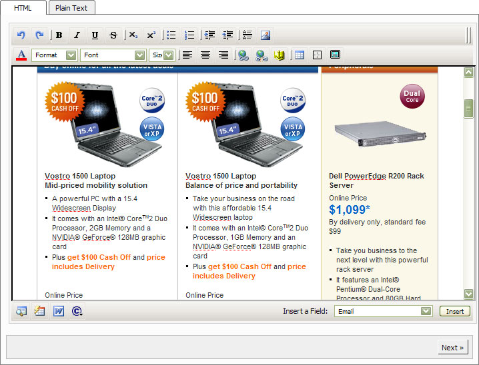Insert an image with the picture icon
Image resolution: width=479 pixels, height=365 pixels.
266,35
